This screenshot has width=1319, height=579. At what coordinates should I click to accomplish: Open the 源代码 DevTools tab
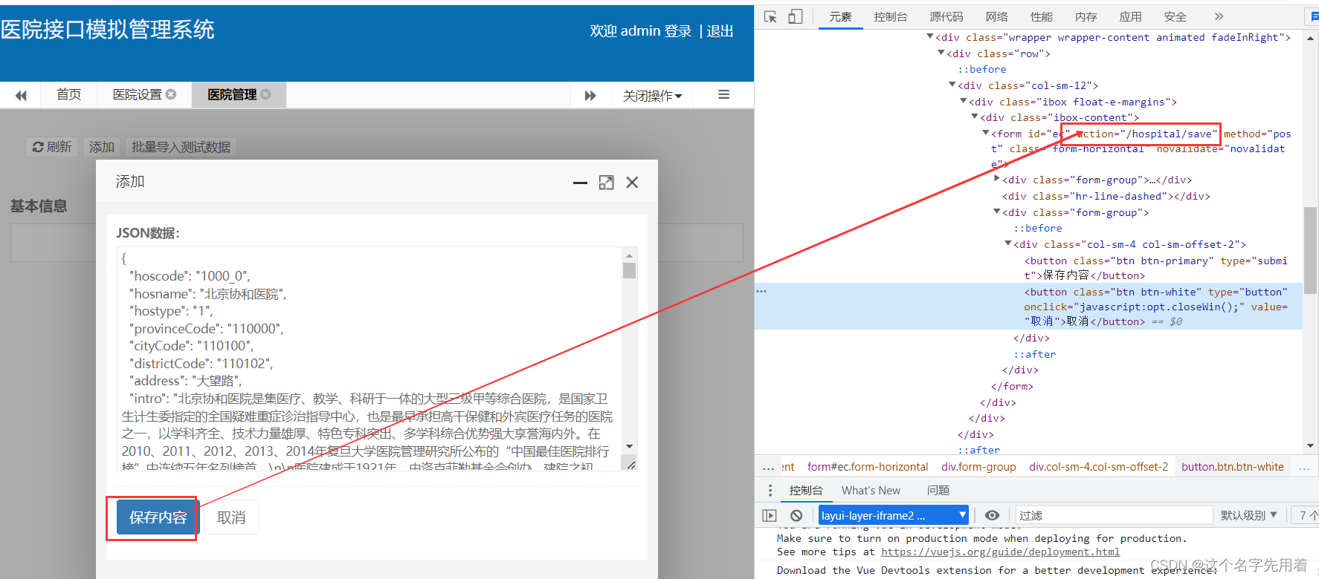(x=946, y=16)
